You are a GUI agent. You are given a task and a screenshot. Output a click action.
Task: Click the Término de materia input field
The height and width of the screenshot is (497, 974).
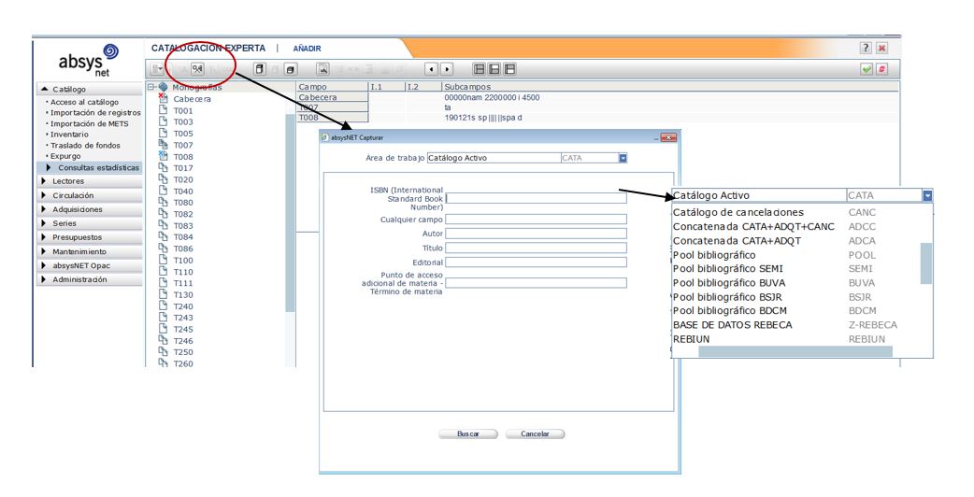click(x=536, y=283)
